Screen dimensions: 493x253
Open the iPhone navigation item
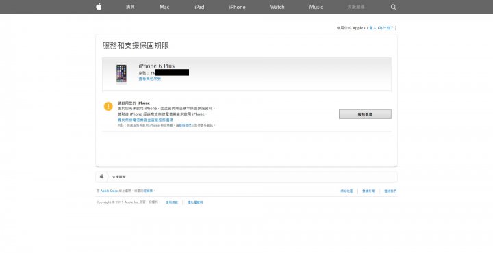237,7
